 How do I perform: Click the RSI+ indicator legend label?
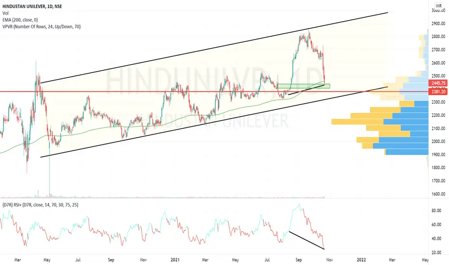[x=40, y=205]
